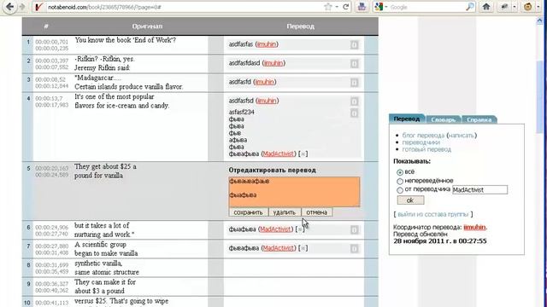547x307 pixels.
Task: Click the toolbar icon right of home
Action: (x=504, y=7)
